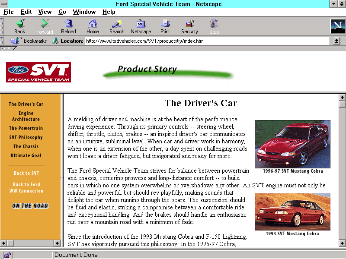
Task: Click Back to Ford WW Connection
Action: click(26, 187)
